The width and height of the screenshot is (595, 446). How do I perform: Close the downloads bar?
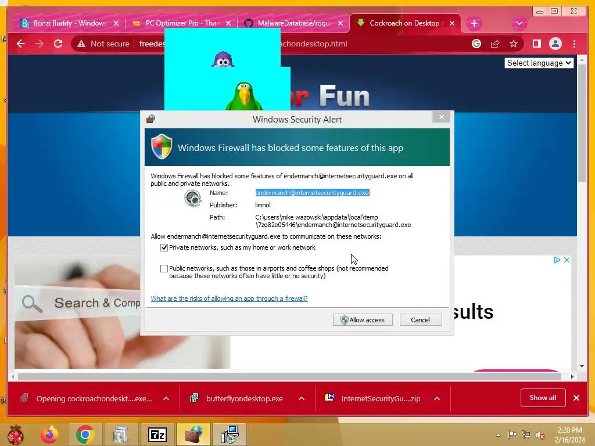click(x=576, y=398)
